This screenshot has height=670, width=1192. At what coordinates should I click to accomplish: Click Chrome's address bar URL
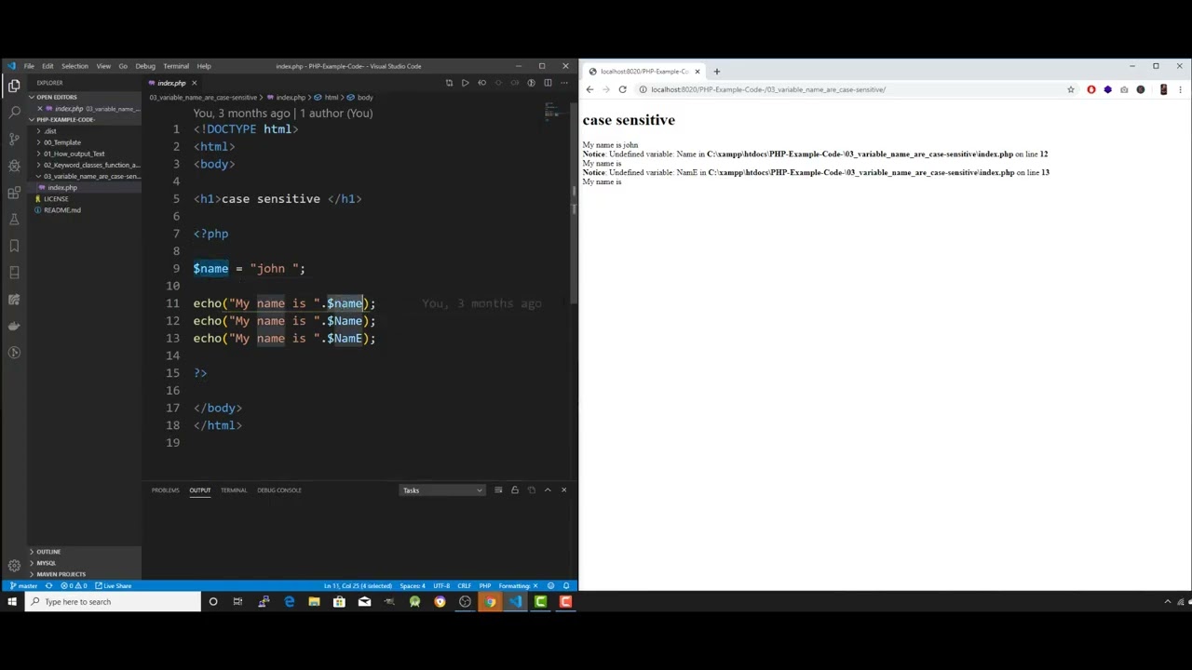click(768, 89)
